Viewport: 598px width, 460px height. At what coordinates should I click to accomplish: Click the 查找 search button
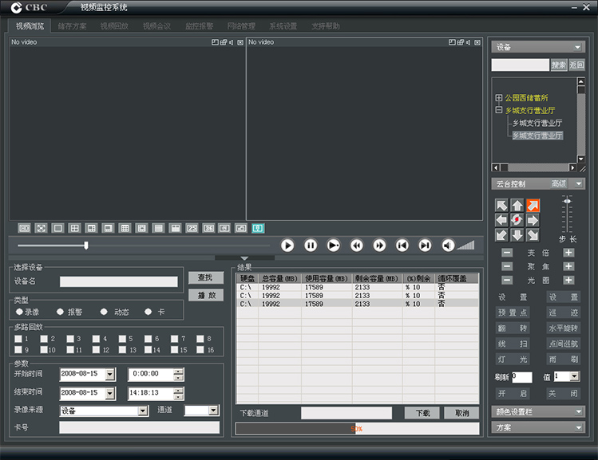click(x=206, y=277)
